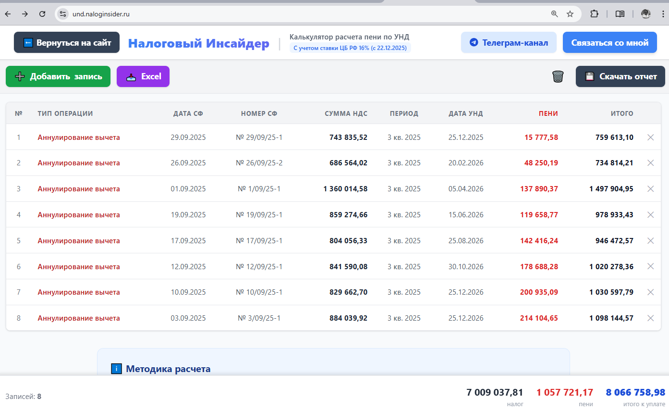
Task: Delete row 1 with its X icon
Action: (651, 137)
